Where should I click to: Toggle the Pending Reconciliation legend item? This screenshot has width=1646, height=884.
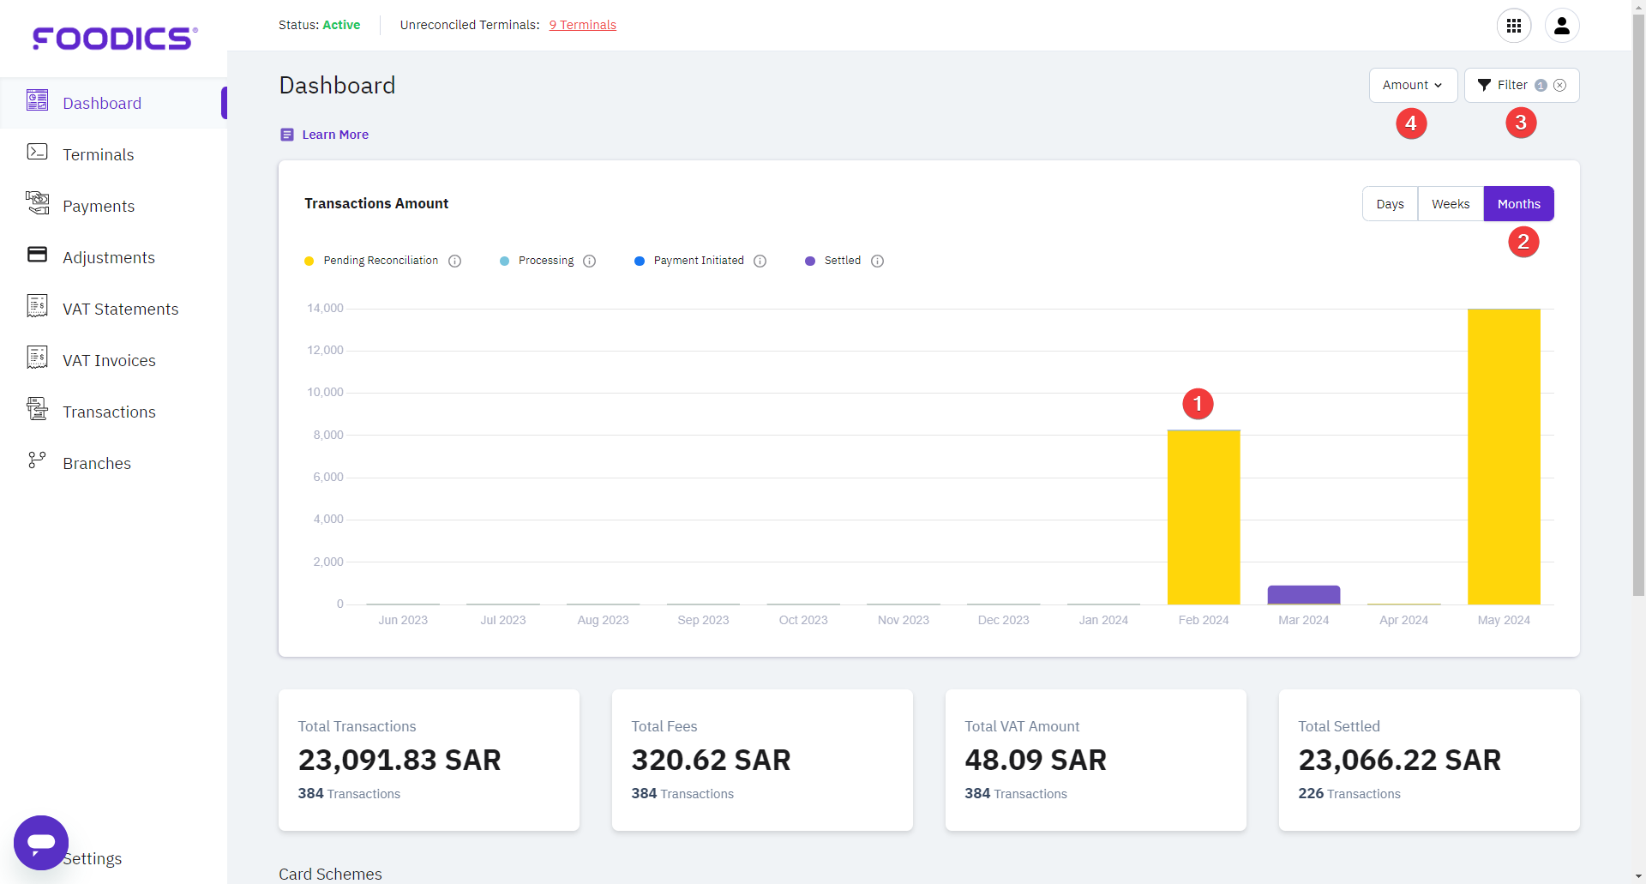(x=369, y=261)
